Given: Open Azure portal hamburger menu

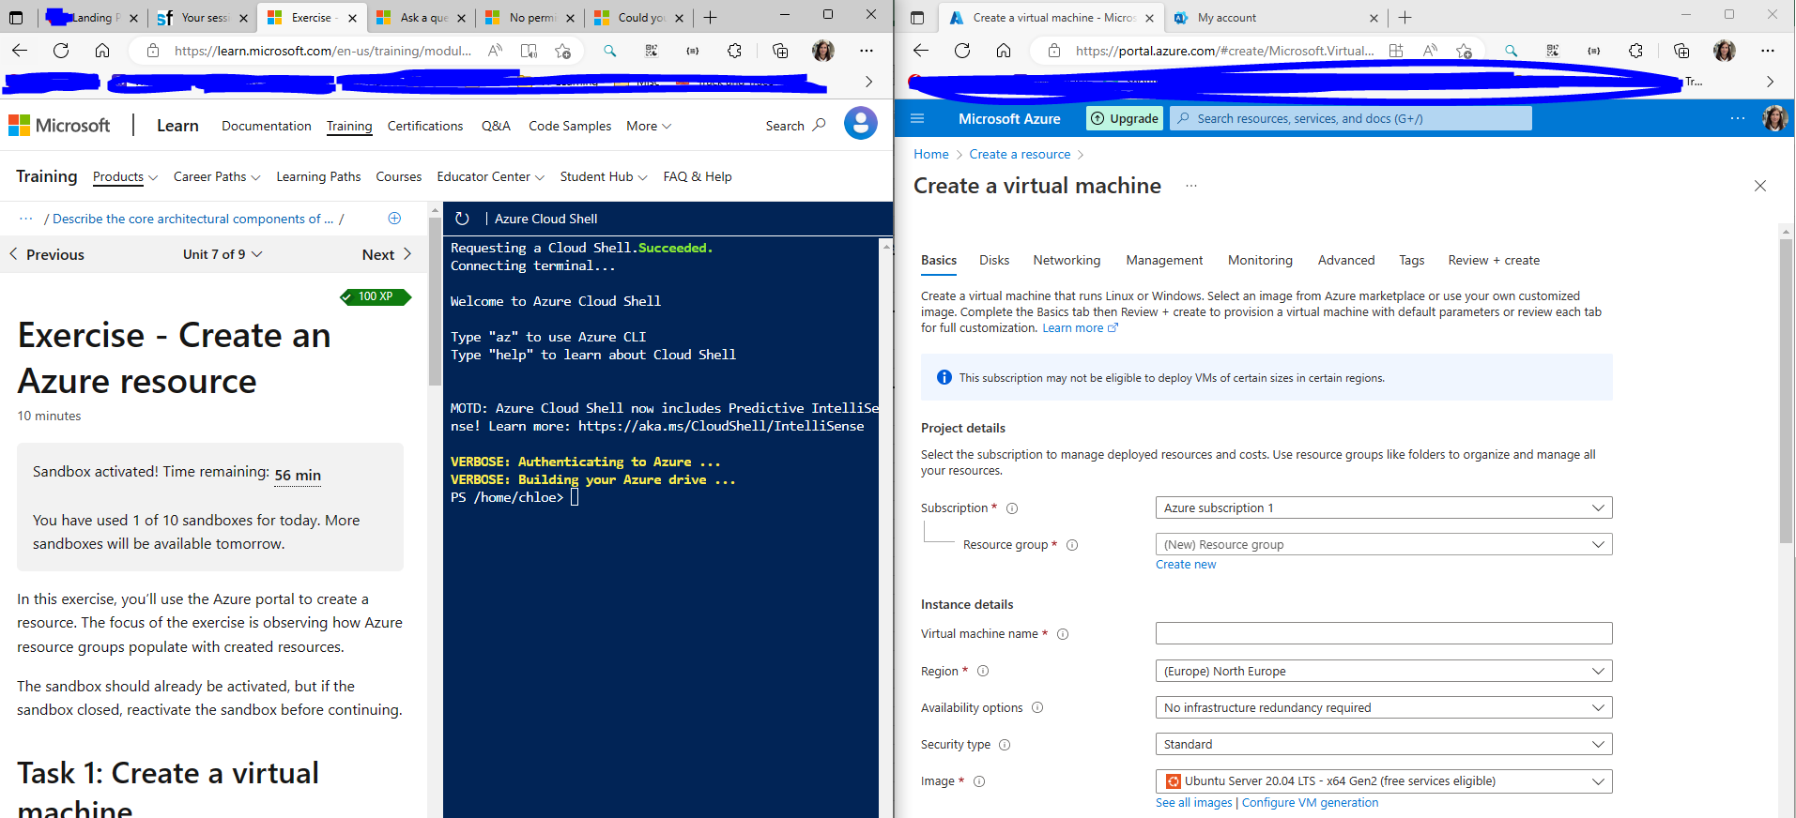Looking at the screenshot, I should 917,118.
